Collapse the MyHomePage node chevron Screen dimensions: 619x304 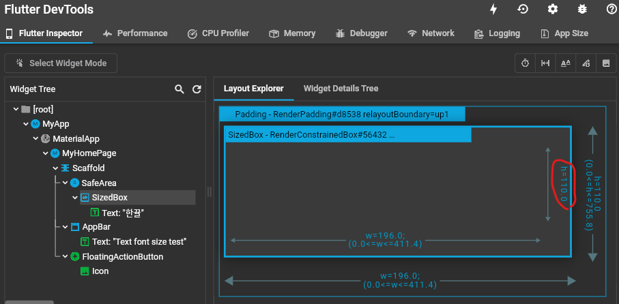46,153
